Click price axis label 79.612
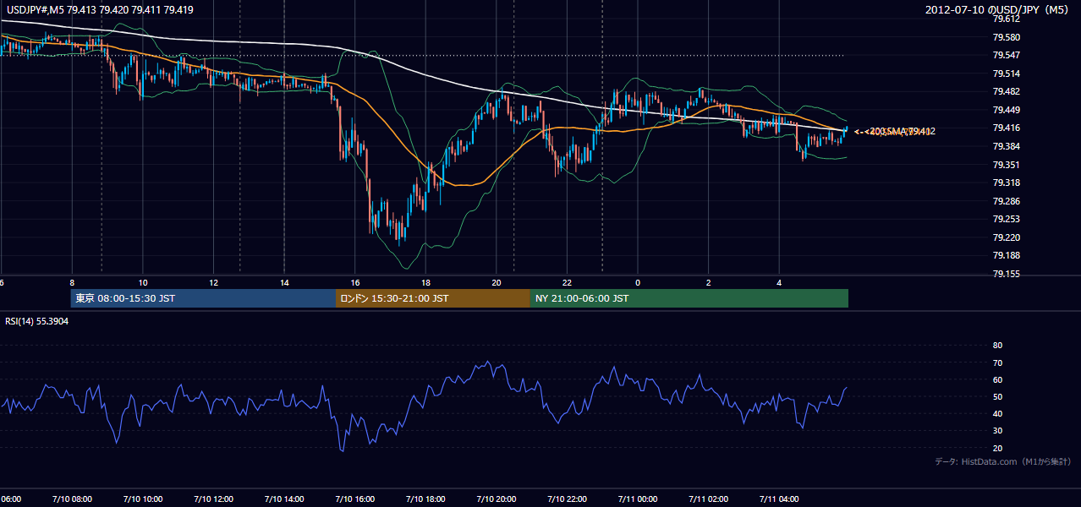Screen dimensions: 1081x507 click(x=1007, y=19)
